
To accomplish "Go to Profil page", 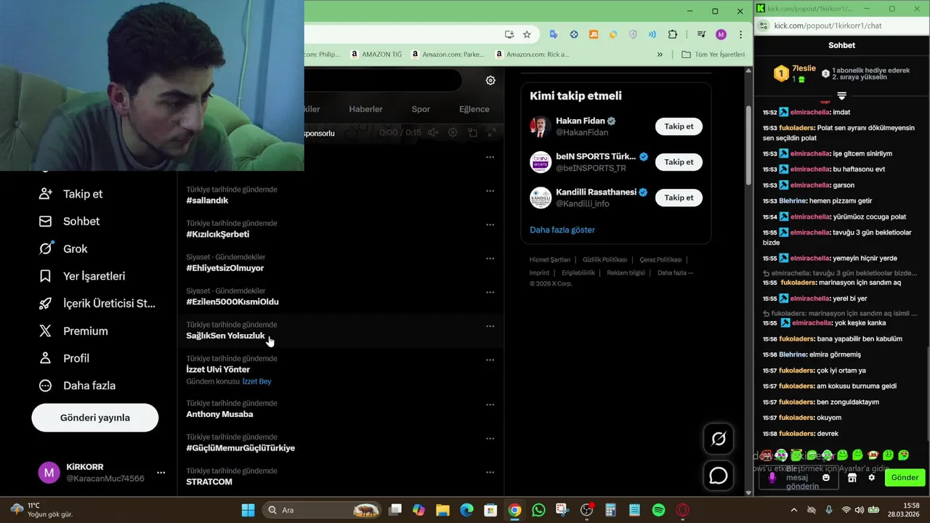I will (x=63, y=358).
